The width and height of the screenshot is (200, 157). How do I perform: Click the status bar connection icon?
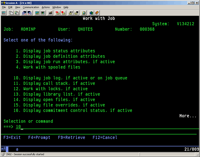click(3, 154)
